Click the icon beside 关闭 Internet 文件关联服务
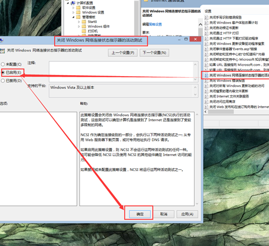 click(x=206, y=96)
